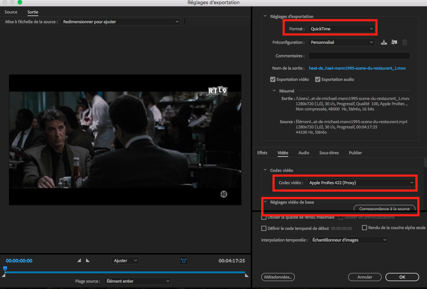Click the blue playhead on the timeline
The height and width of the screenshot is (289, 427).
click(x=5, y=269)
